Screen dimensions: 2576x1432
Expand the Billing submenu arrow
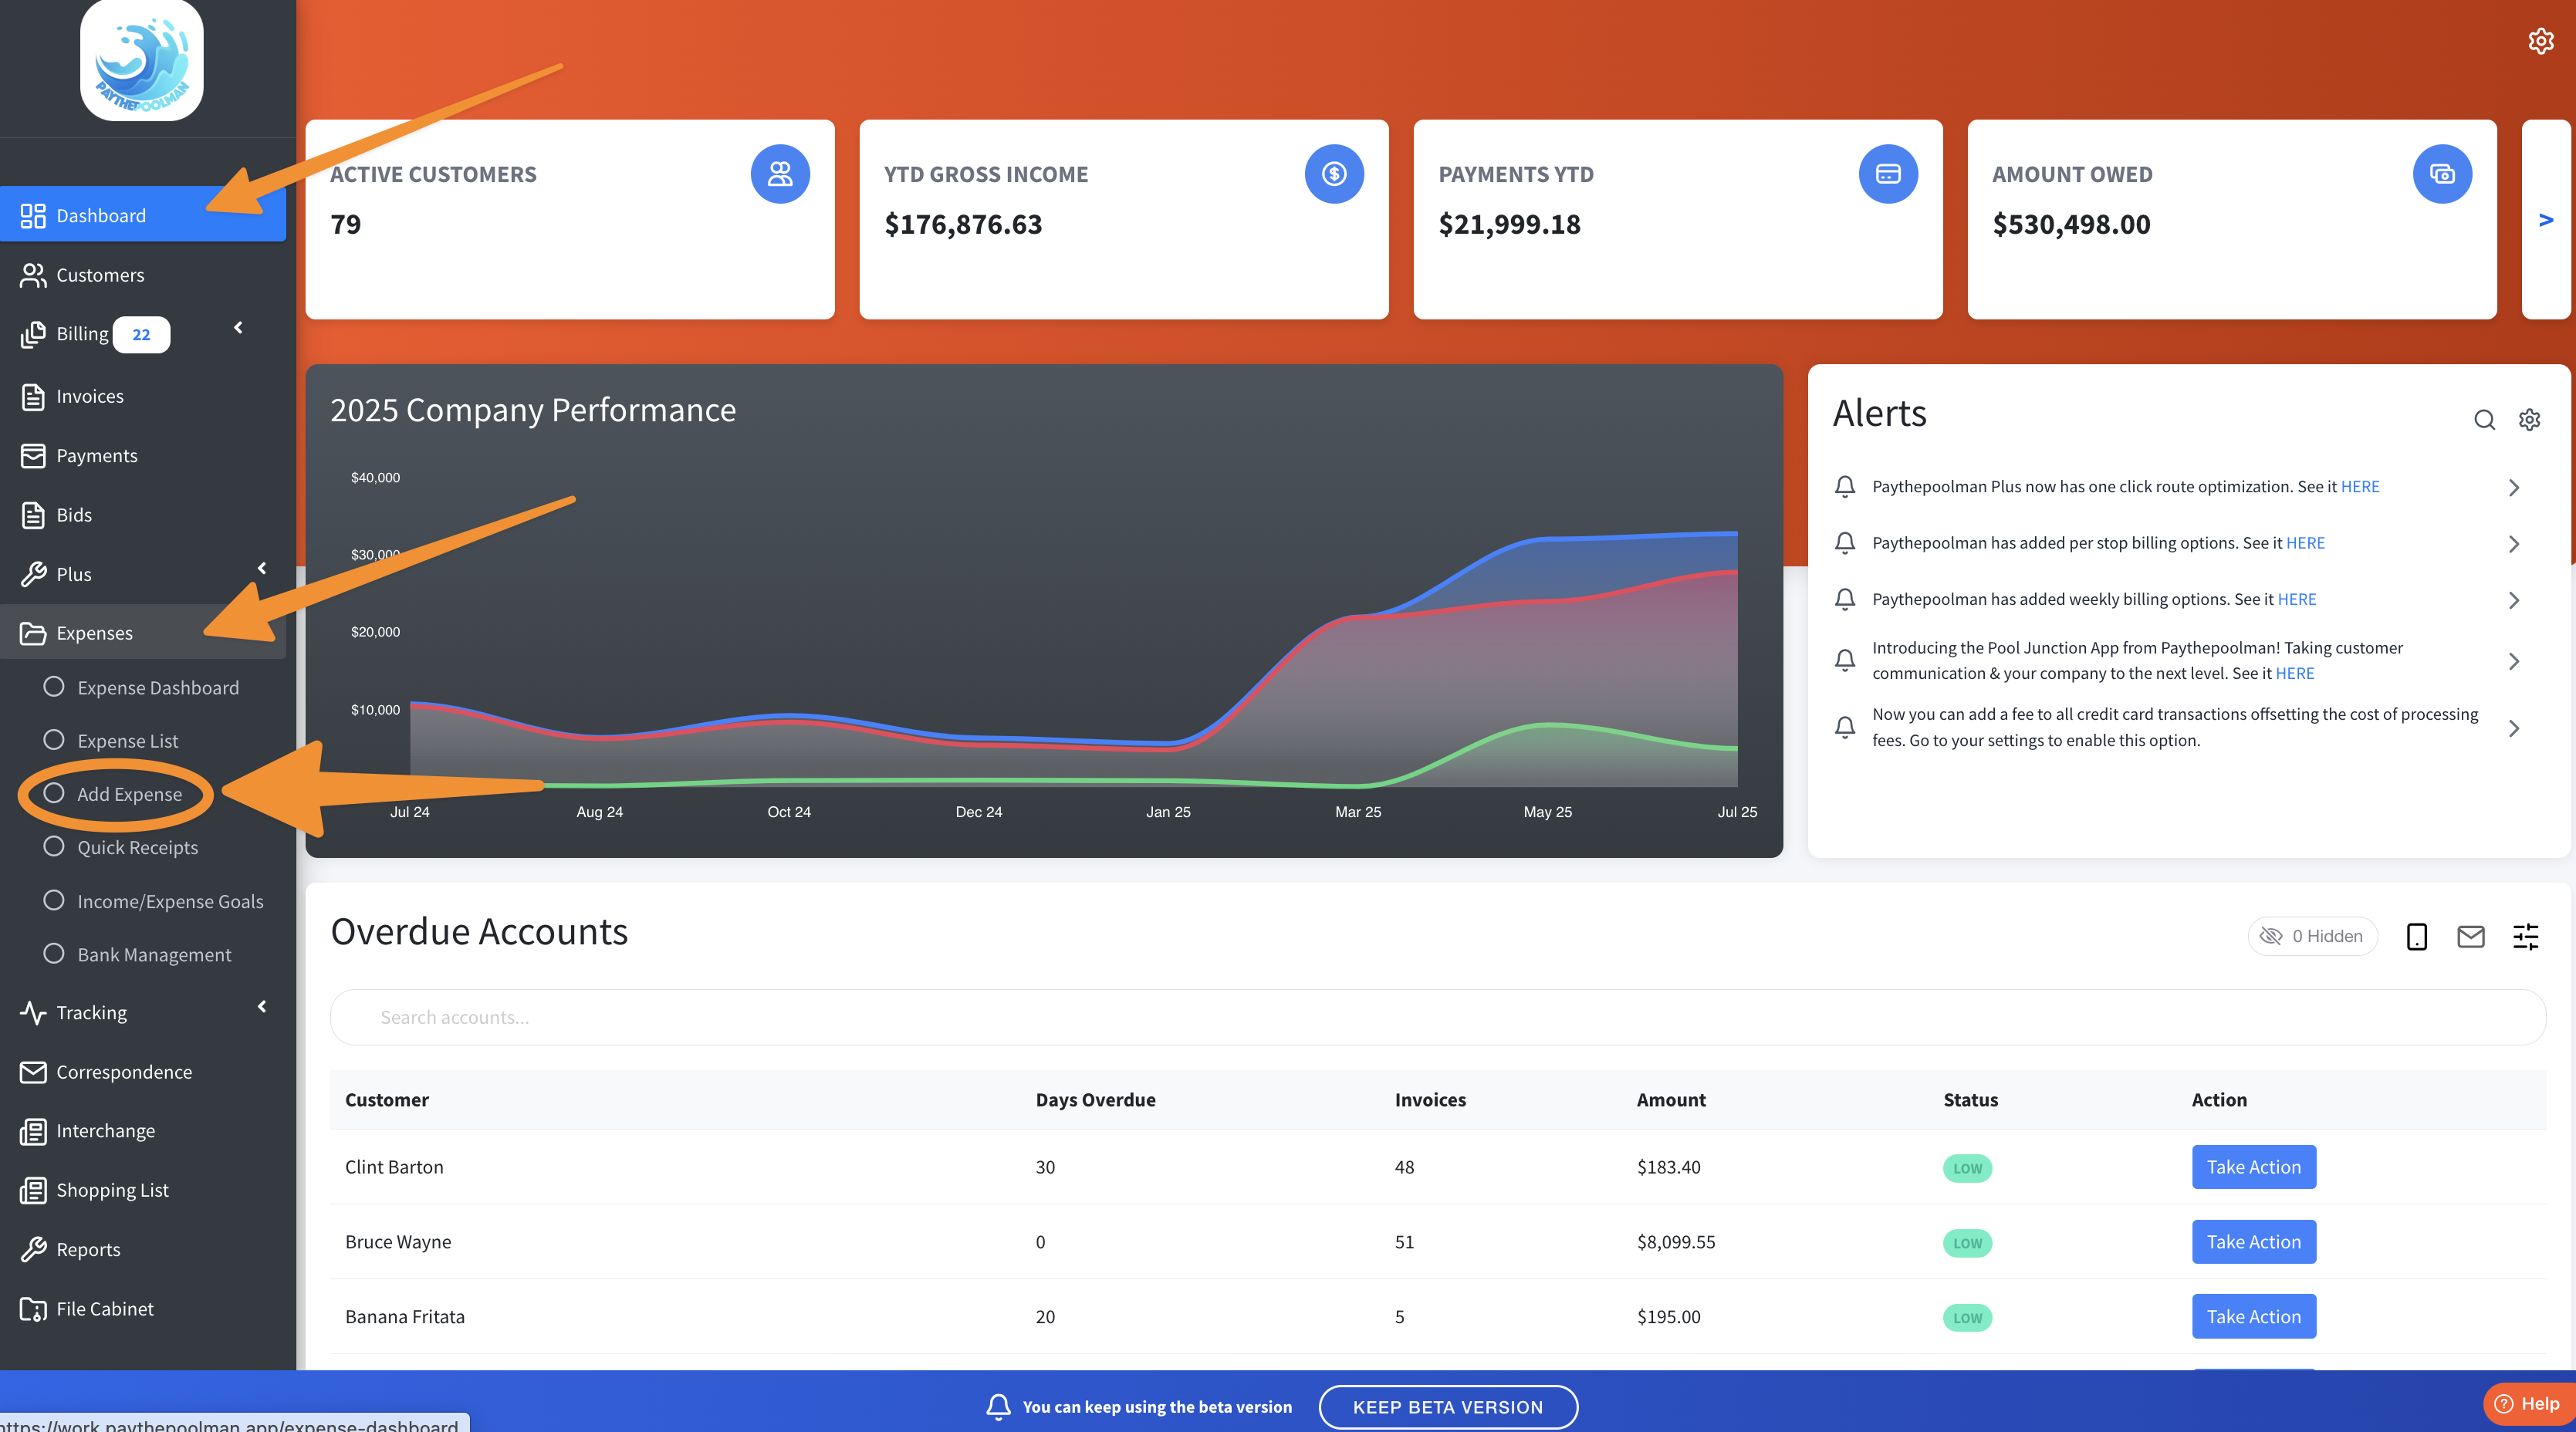238,328
